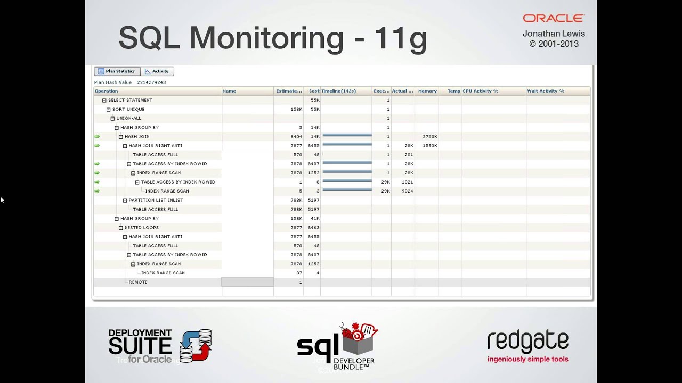This screenshot has width=682, height=383.
Task: Click the Plan Hash Value 2214274243 text
Action: 130,82
